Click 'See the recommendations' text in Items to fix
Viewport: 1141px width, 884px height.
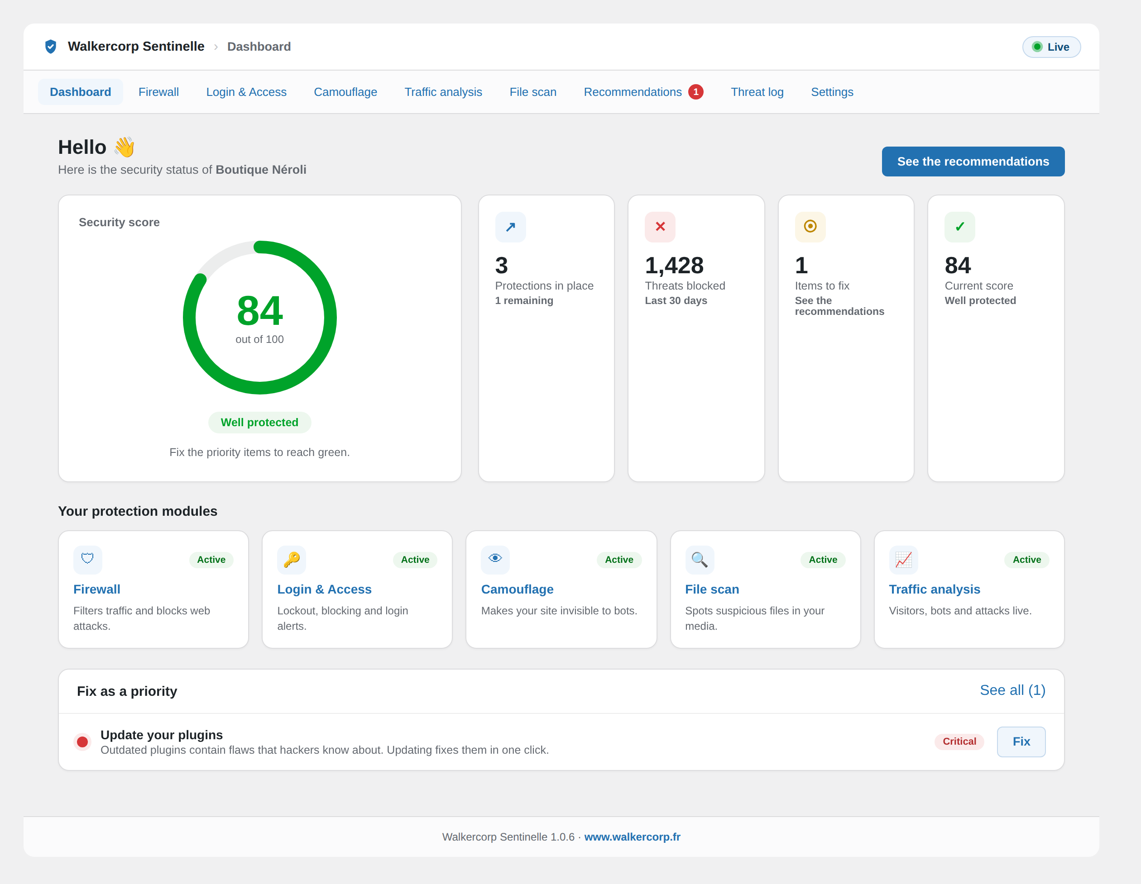click(x=839, y=306)
